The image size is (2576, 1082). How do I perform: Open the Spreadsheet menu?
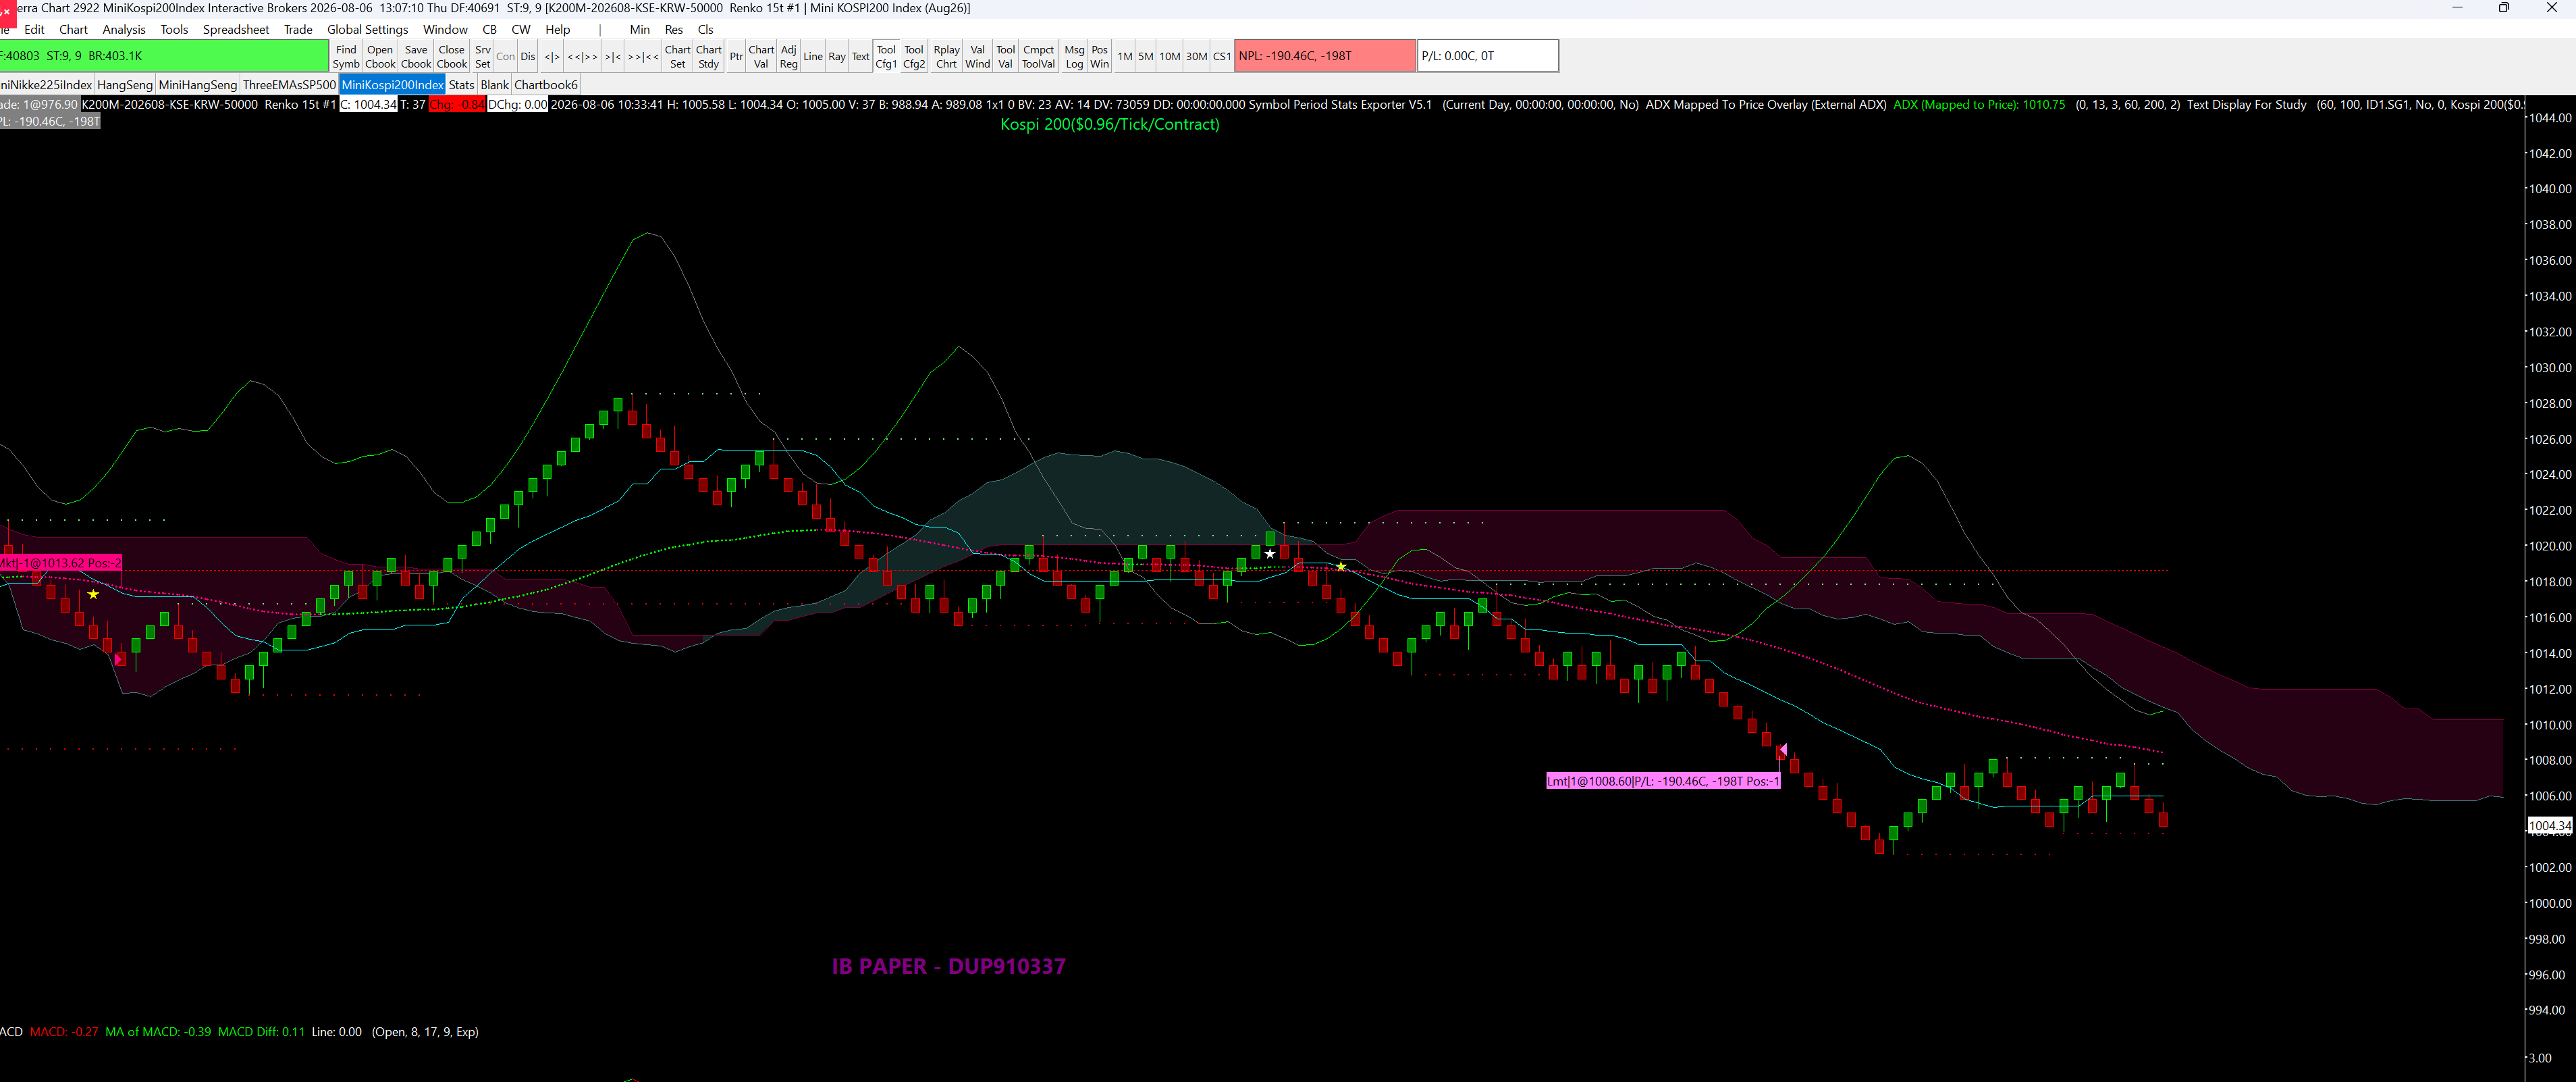coord(236,29)
